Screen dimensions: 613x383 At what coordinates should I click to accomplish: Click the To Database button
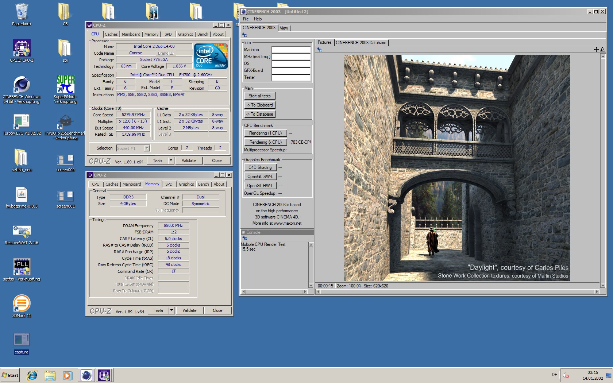pos(259,114)
